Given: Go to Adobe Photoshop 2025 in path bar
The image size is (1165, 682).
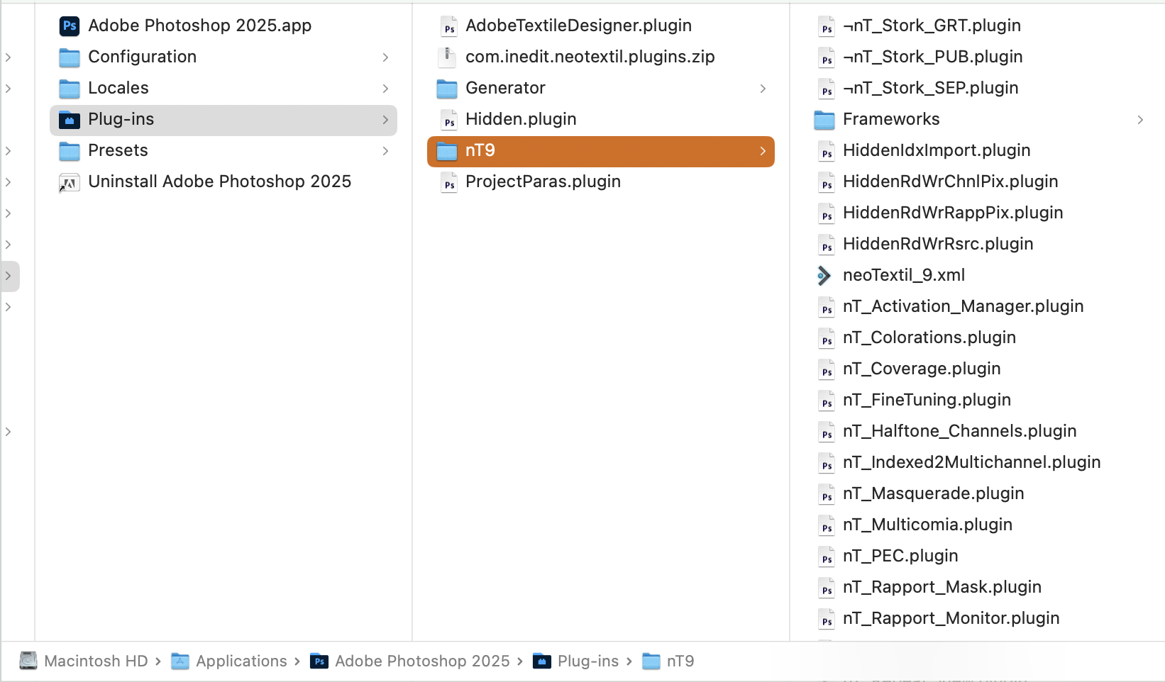Looking at the screenshot, I should [x=422, y=661].
